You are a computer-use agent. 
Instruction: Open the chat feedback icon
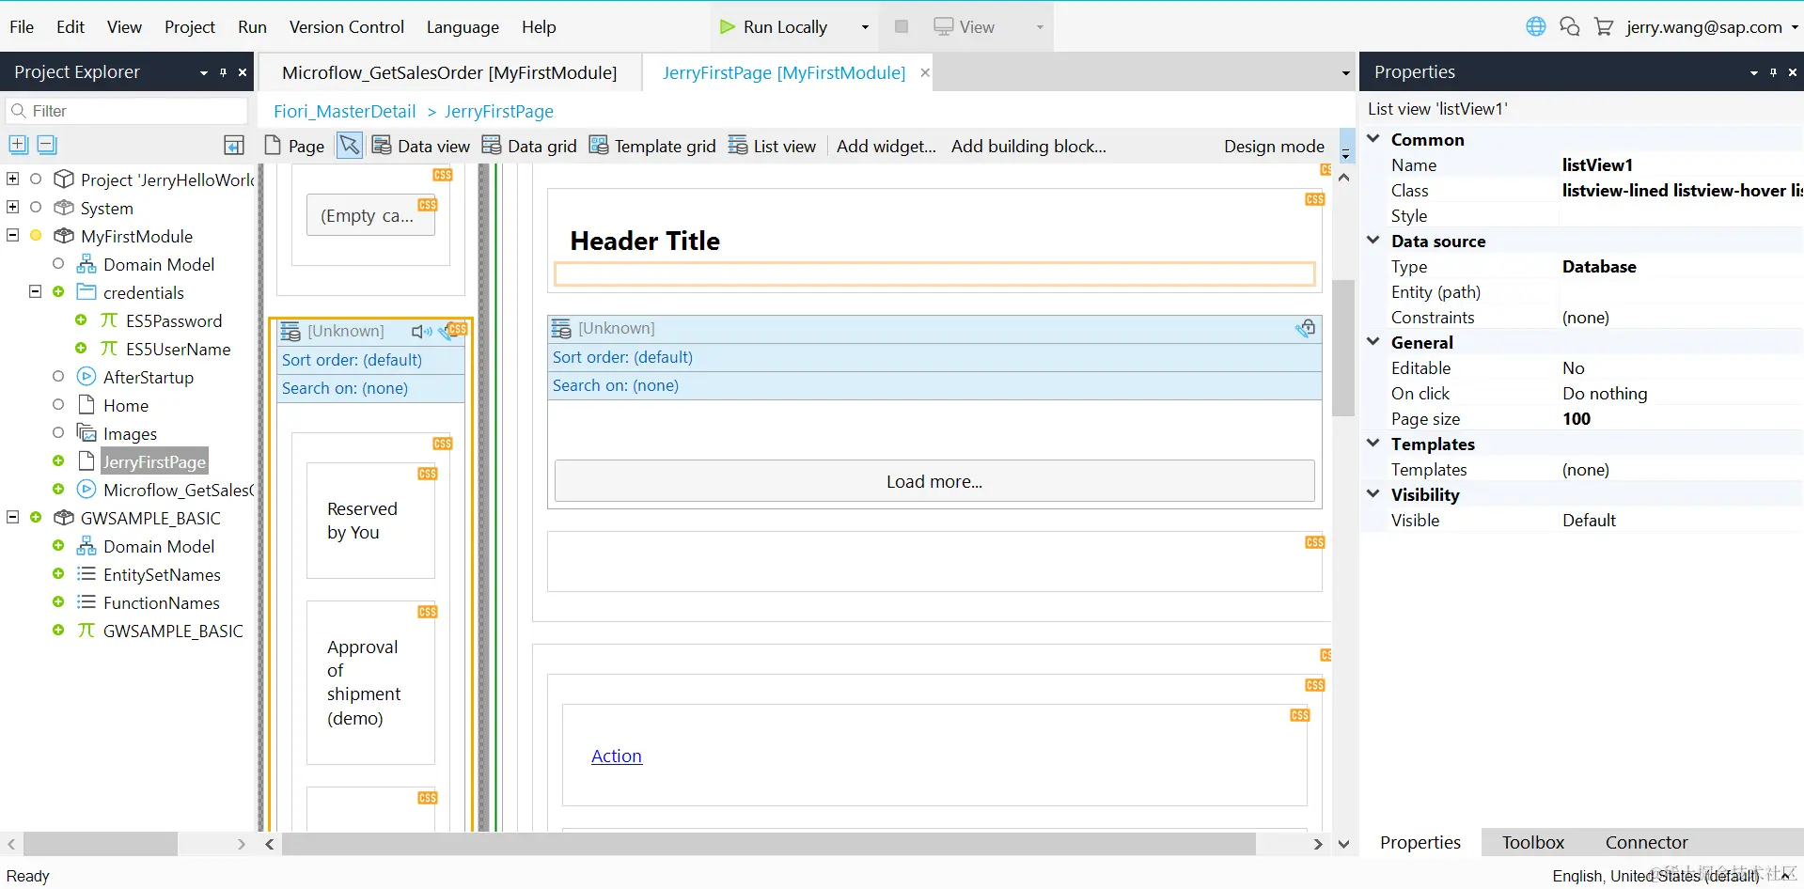[x=1570, y=26]
